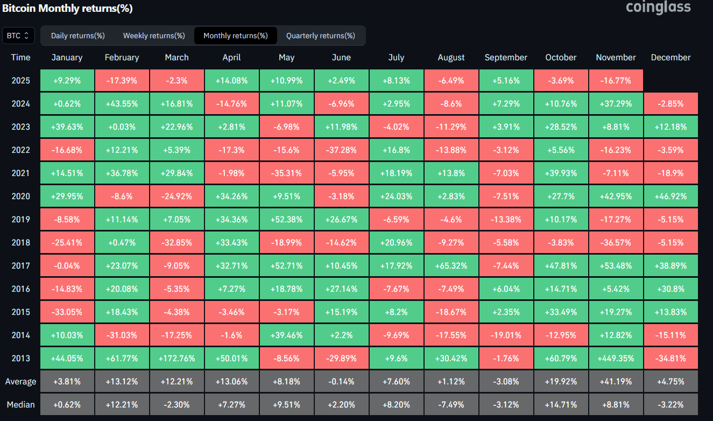
Task: Select the Time column header
Action: click(20, 57)
